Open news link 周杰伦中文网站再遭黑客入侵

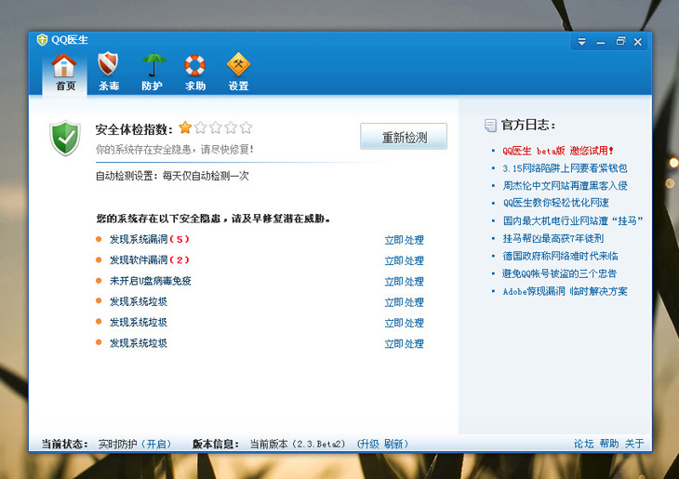[565, 186]
